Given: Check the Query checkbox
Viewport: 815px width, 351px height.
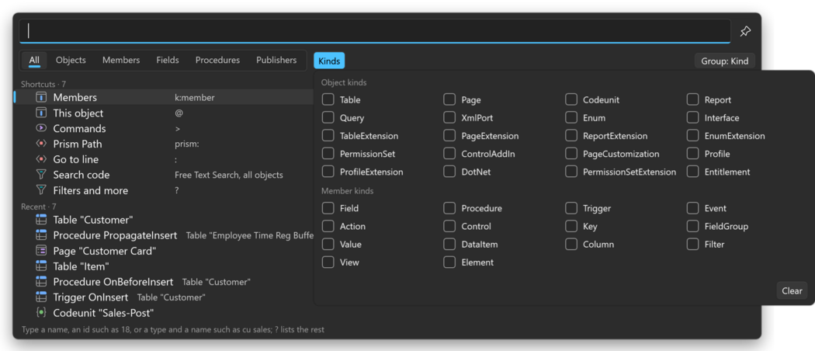Looking at the screenshot, I should 328,117.
